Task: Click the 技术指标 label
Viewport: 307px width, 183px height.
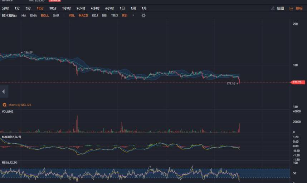Action: point(9,15)
